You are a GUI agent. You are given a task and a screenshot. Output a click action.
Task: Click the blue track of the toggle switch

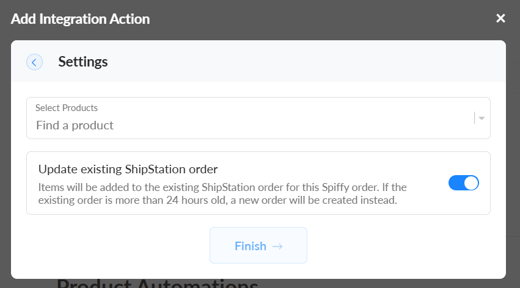pos(456,183)
